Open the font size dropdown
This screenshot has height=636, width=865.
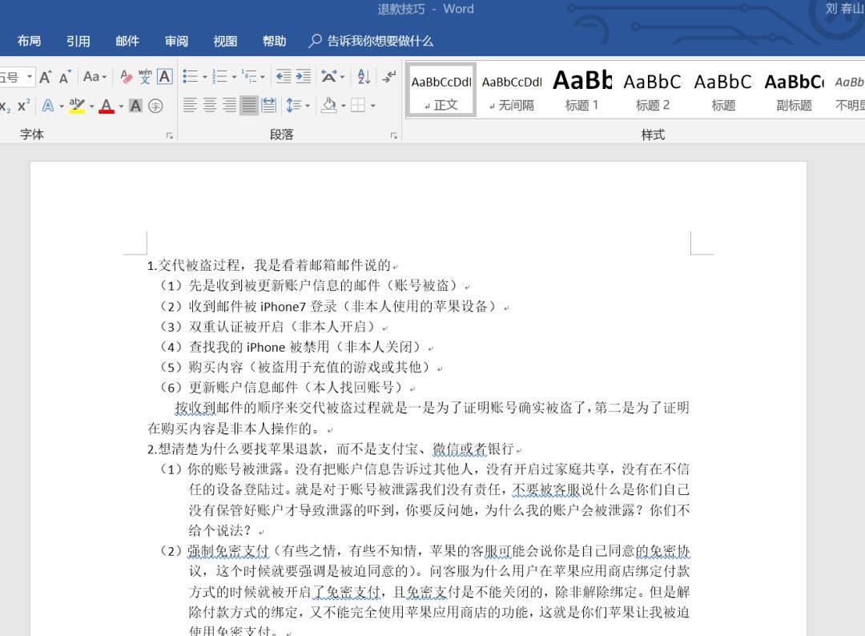tap(30, 77)
